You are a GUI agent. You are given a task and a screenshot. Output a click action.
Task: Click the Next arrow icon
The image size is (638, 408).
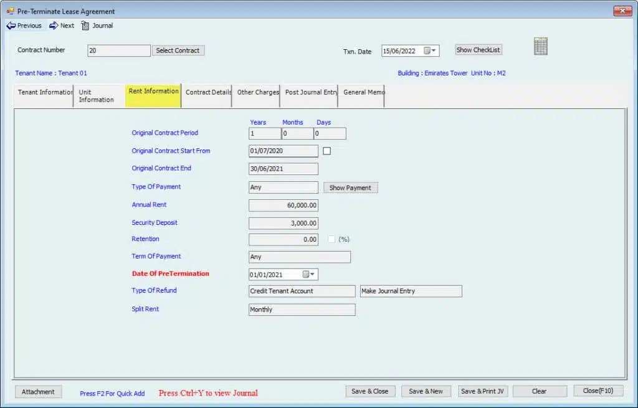pos(54,26)
